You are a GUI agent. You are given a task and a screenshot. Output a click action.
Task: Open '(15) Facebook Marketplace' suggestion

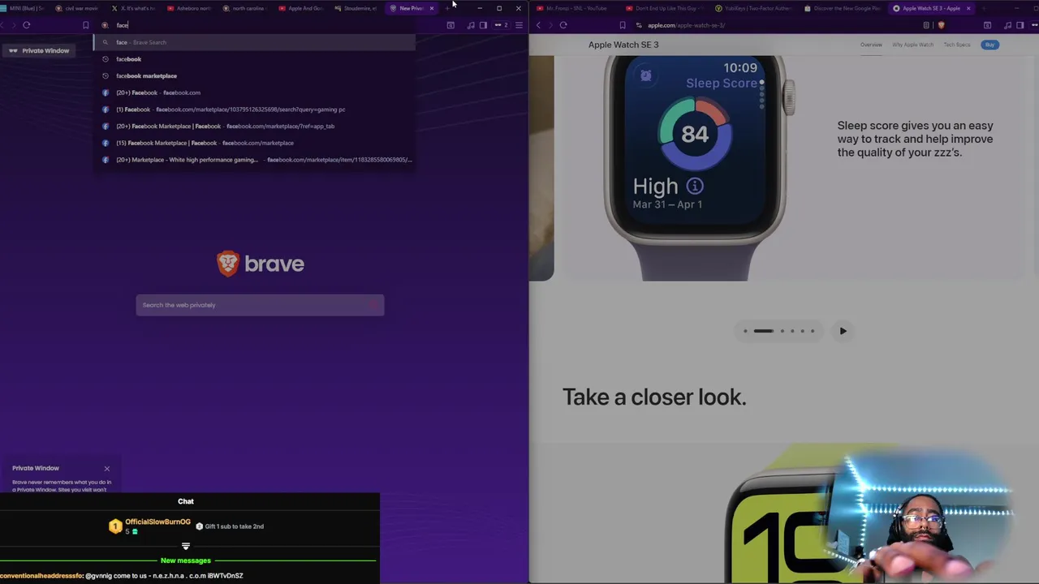pyautogui.click(x=254, y=143)
